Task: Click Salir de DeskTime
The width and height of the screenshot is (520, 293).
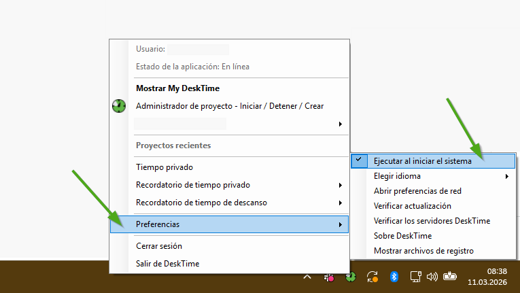Action: click(x=167, y=263)
